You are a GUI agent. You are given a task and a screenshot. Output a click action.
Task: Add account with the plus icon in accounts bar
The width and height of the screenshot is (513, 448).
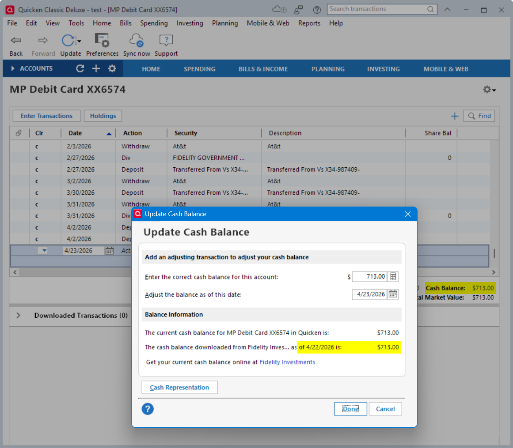point(96,68)
